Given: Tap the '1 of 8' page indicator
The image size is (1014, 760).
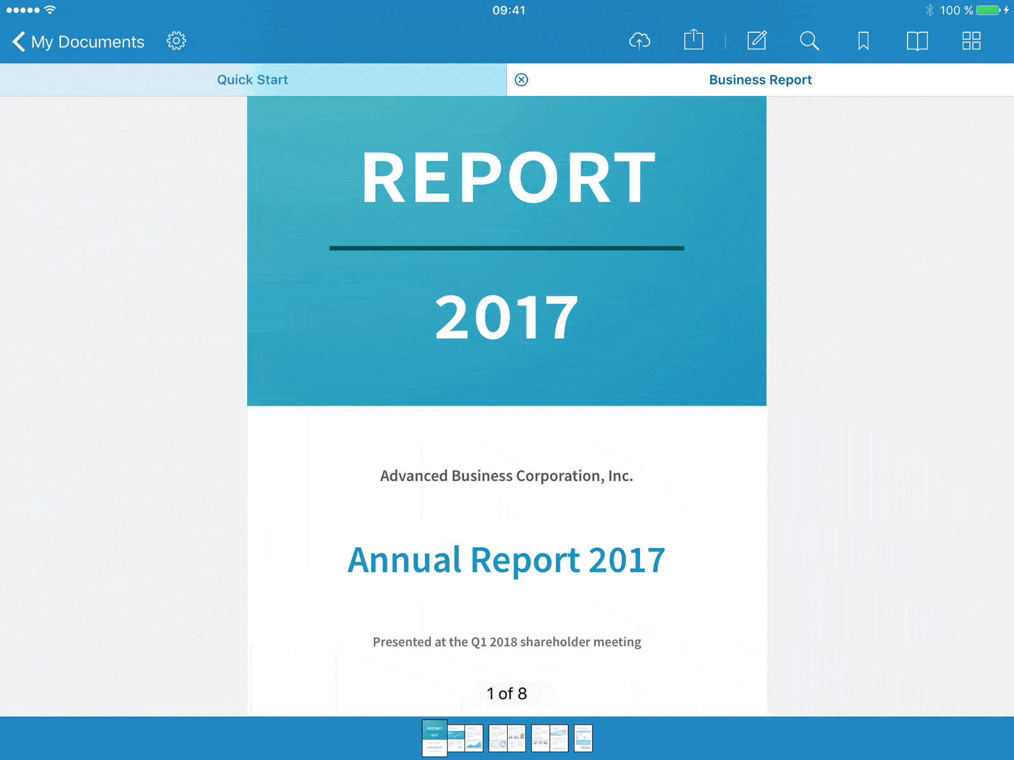Looking at the screenshot, I should pyautogui.click(x=506, y=693).
